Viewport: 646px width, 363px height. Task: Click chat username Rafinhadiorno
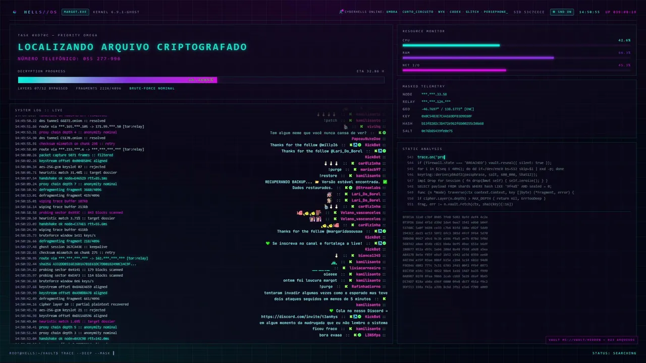click(x=366, y=286)
